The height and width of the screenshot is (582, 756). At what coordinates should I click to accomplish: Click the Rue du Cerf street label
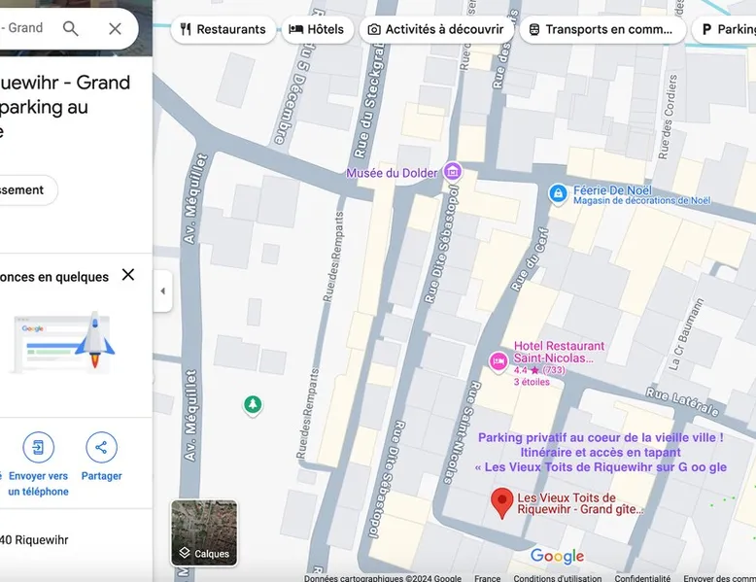coord(530,259)
